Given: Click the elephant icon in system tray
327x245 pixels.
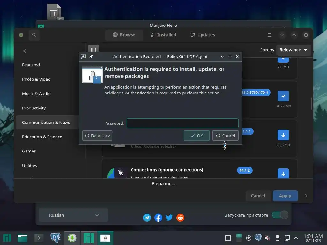Looking at the screenshot, I should (x=258, y=238).
